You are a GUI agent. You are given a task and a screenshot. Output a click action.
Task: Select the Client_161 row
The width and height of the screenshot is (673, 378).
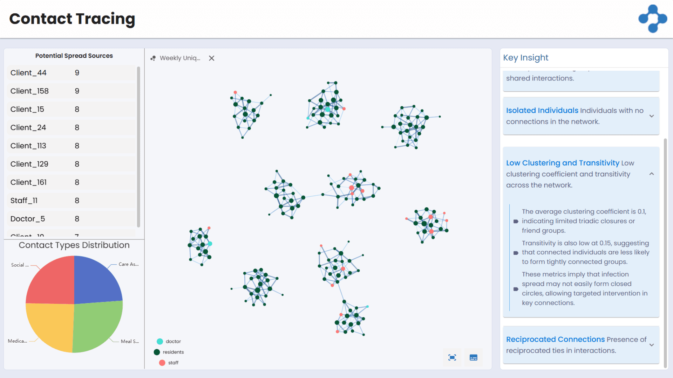click(x=71, y=182)
